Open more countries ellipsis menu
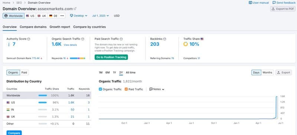This screenshot has height=135, width=297. (x=62, y=16)
